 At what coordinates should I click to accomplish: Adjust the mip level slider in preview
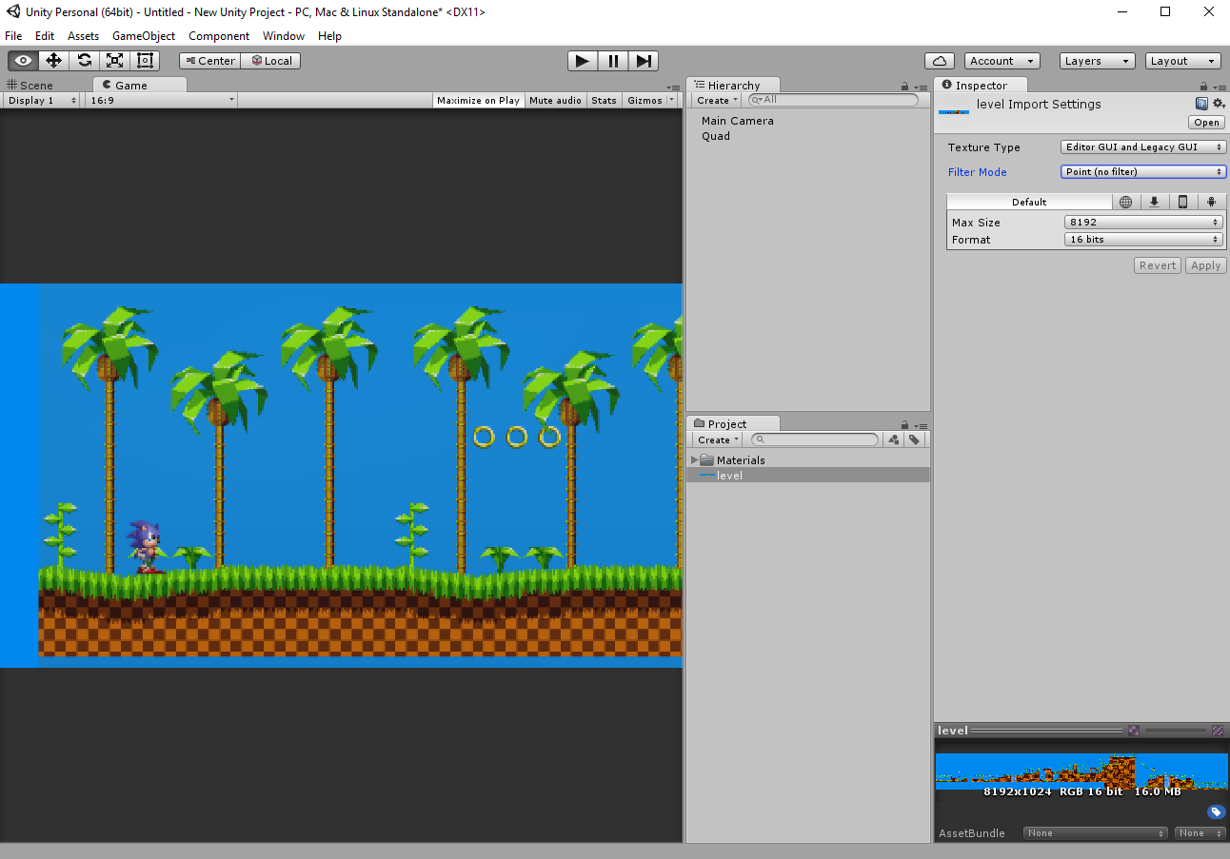[x=1177, y=731]
